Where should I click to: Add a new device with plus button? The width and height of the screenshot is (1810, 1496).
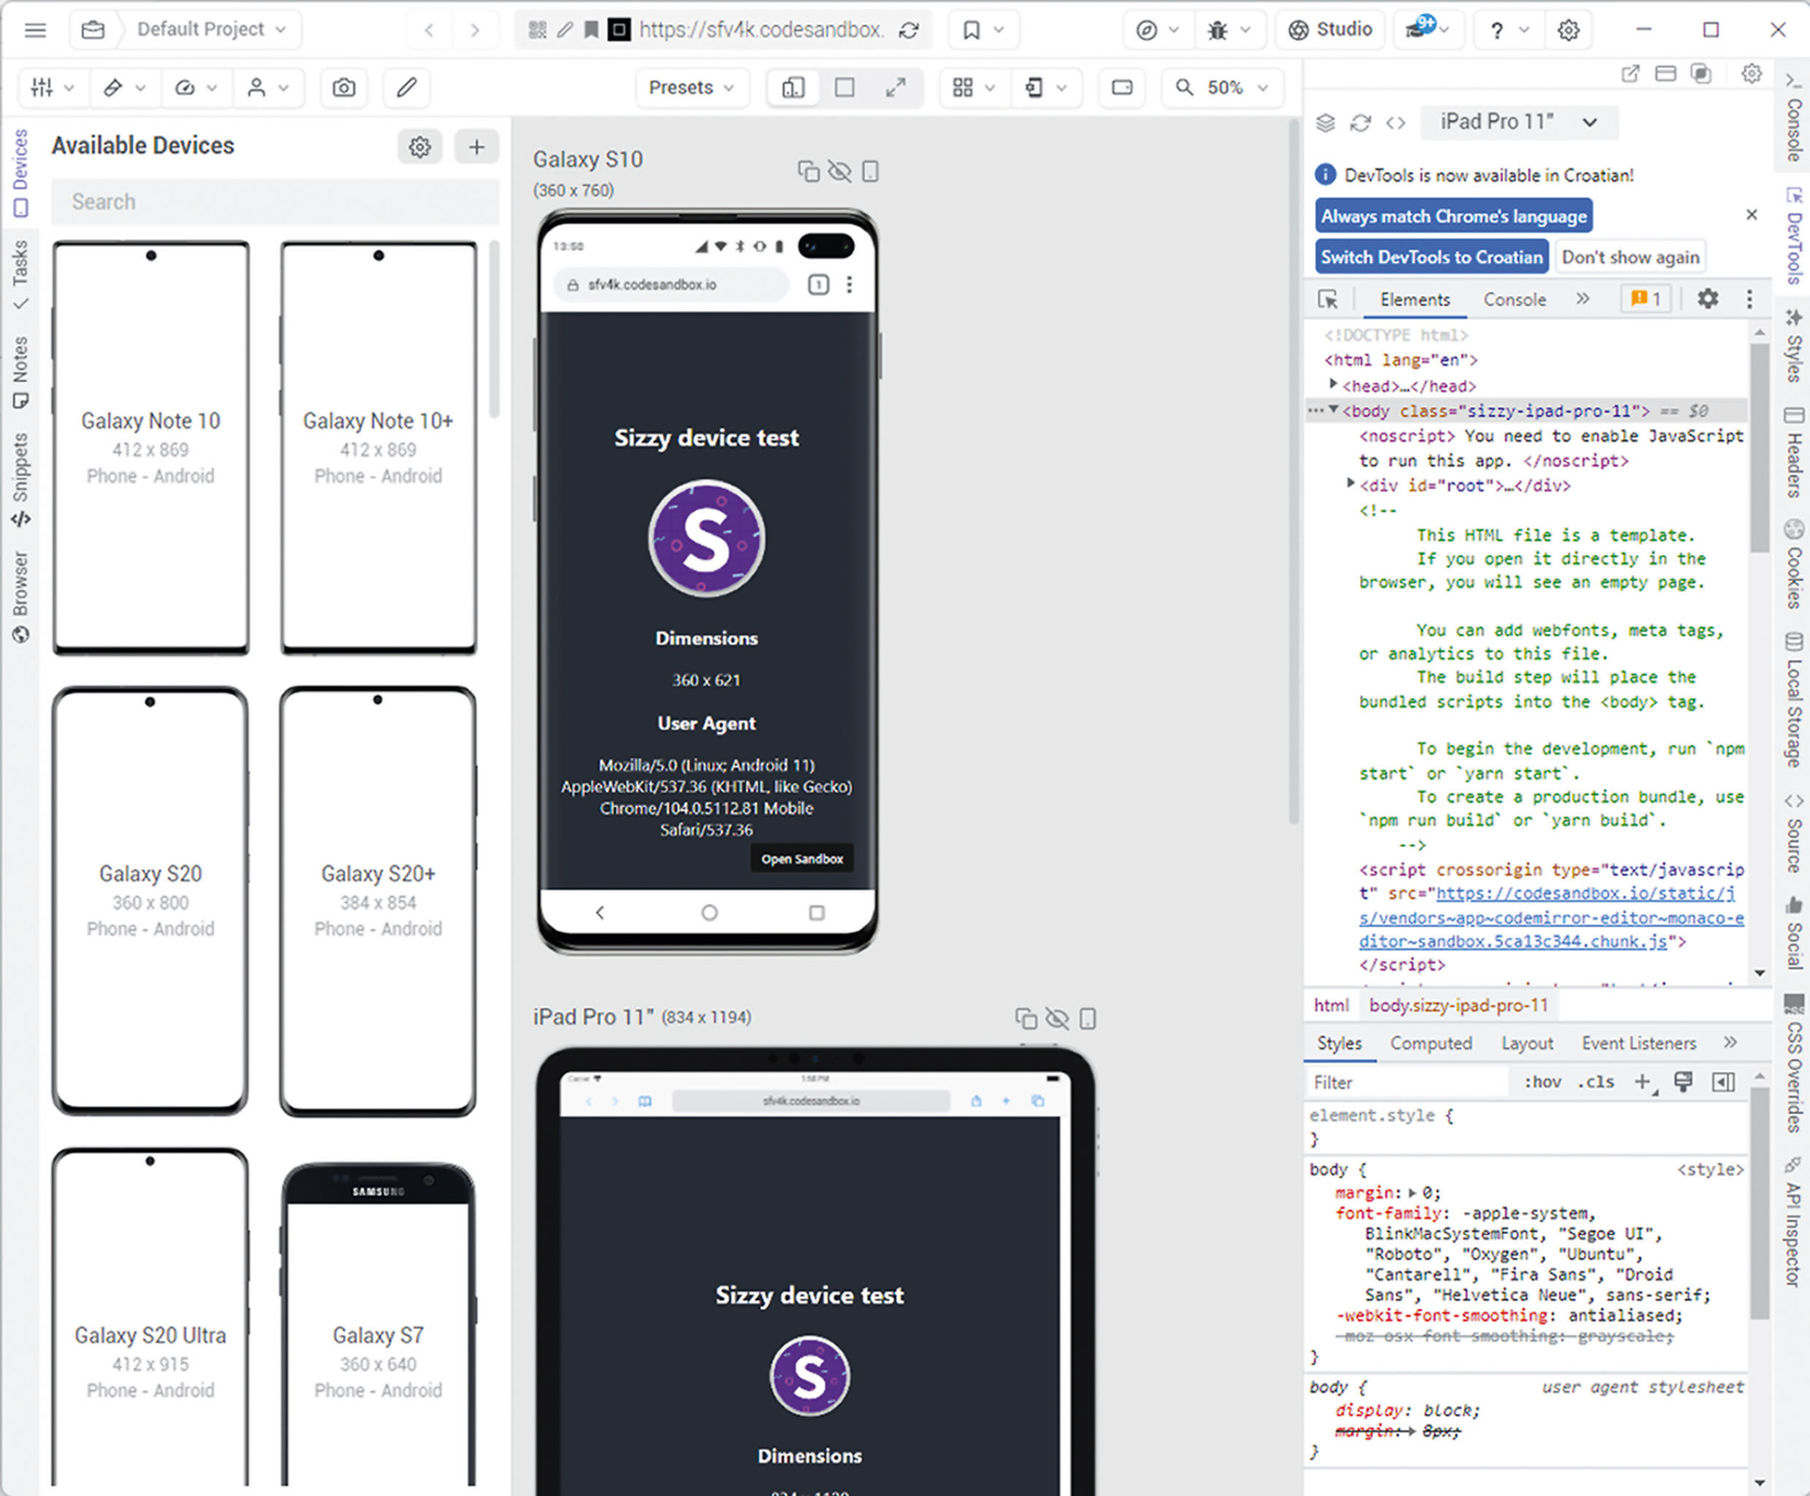476,147
